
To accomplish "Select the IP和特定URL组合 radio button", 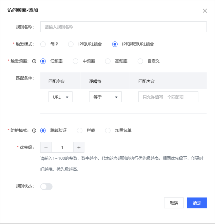I will [x=115, y=44].
